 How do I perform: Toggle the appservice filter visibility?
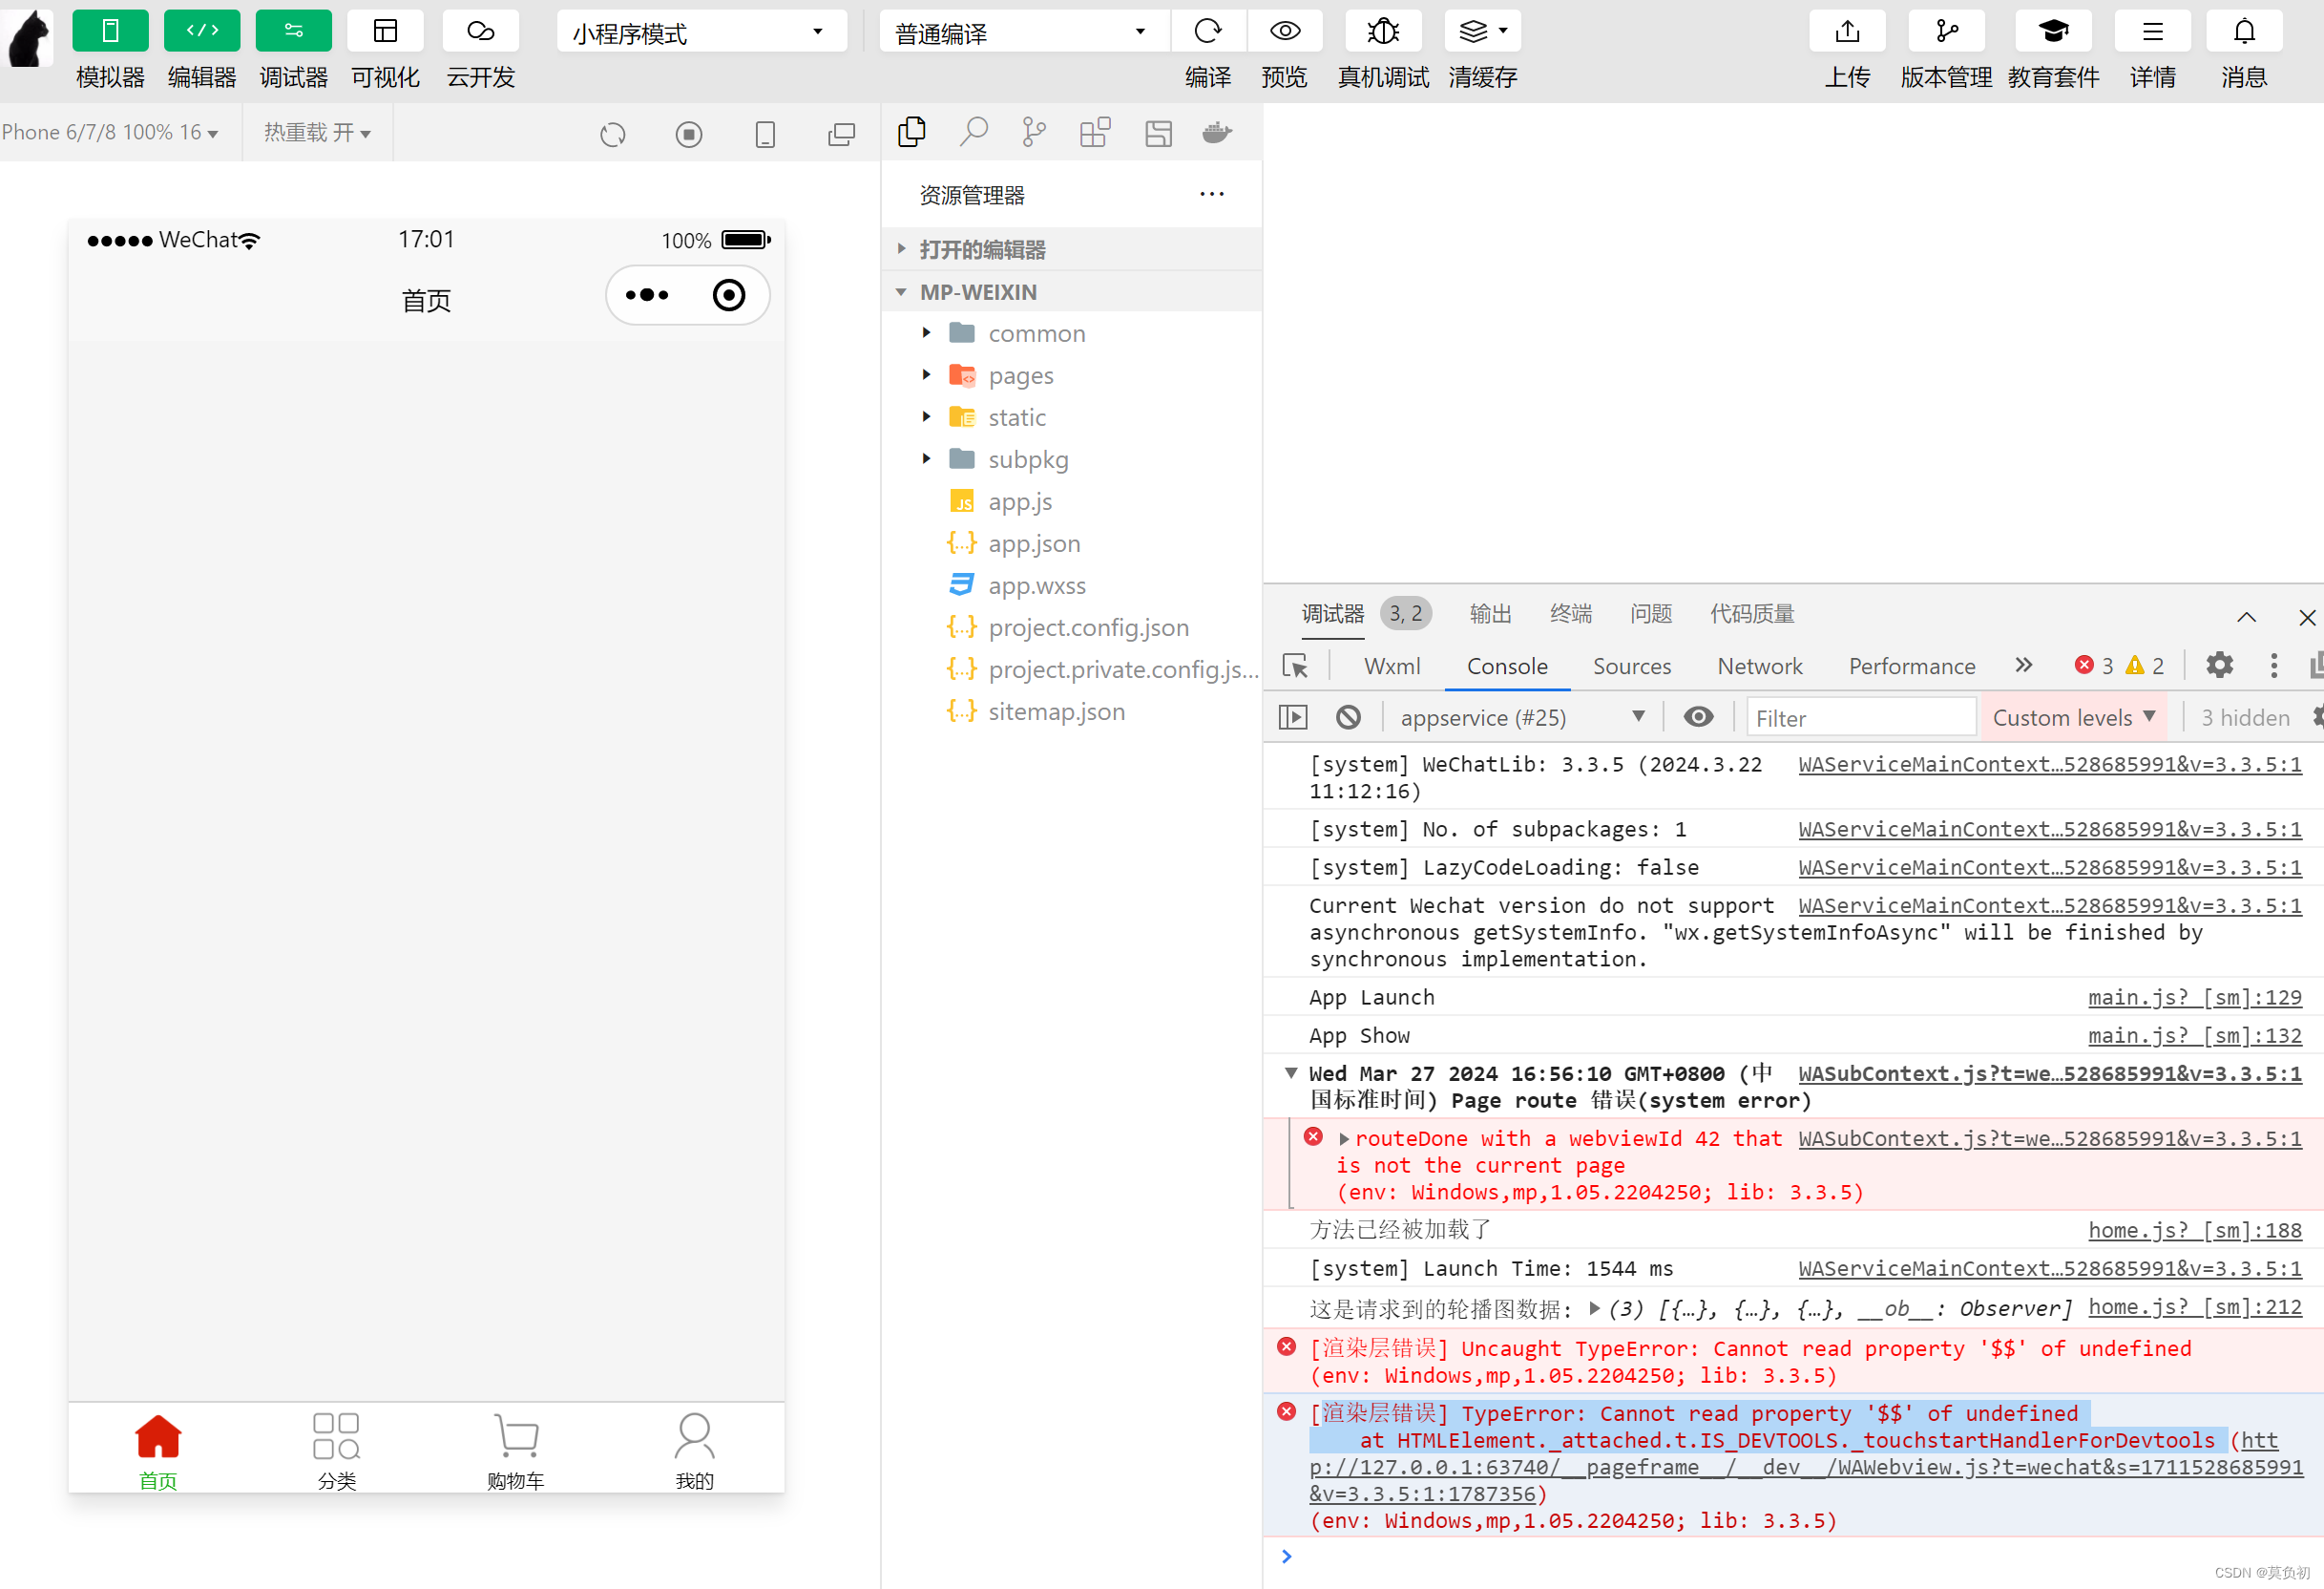(1697, 716)
